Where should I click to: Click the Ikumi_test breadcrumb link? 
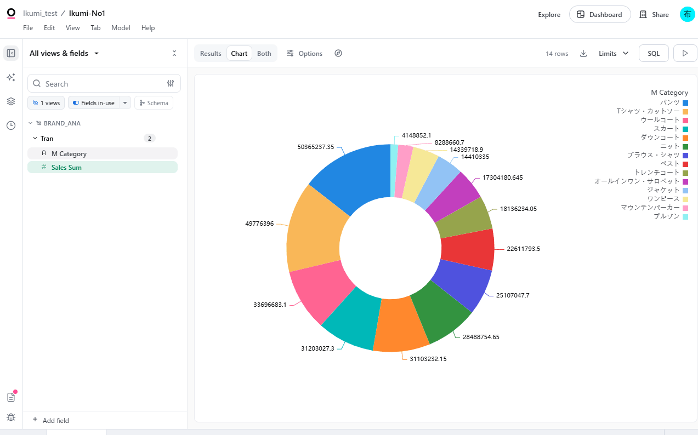click(40, 13)
